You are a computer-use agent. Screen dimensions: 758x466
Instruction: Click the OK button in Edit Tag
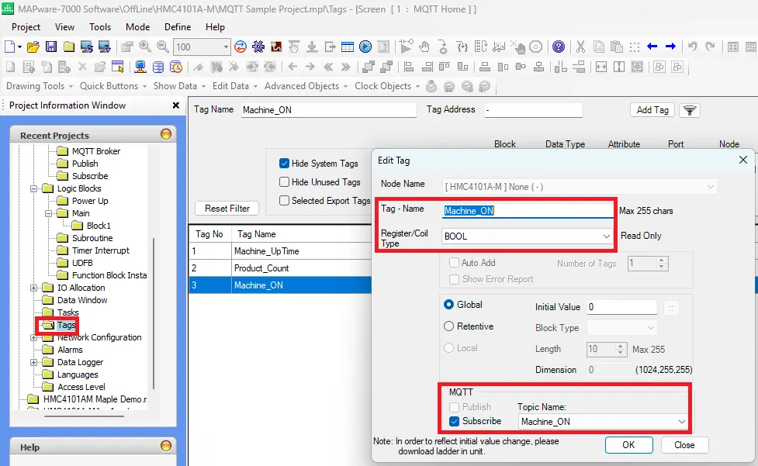(x=628, y=445)
